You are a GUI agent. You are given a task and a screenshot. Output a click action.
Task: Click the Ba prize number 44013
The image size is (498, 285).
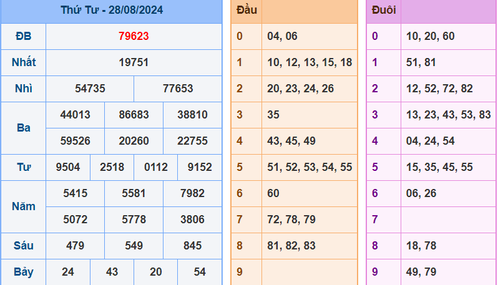click(76, 115)
